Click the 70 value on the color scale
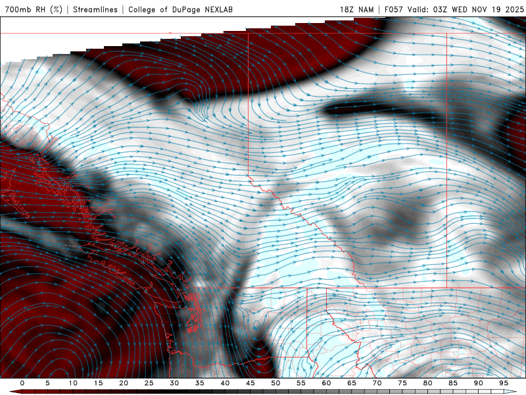Image resolution: width=526 pixels, height=395 pixels. [x=377, y=383]
